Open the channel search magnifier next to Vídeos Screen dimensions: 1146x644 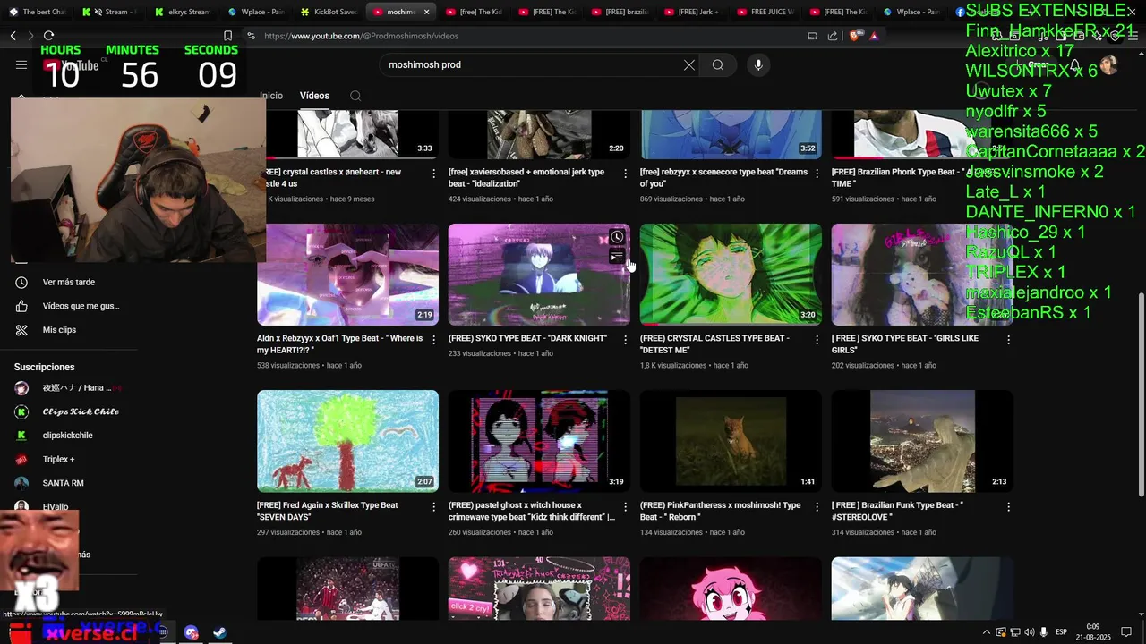[x=355, y=96]
